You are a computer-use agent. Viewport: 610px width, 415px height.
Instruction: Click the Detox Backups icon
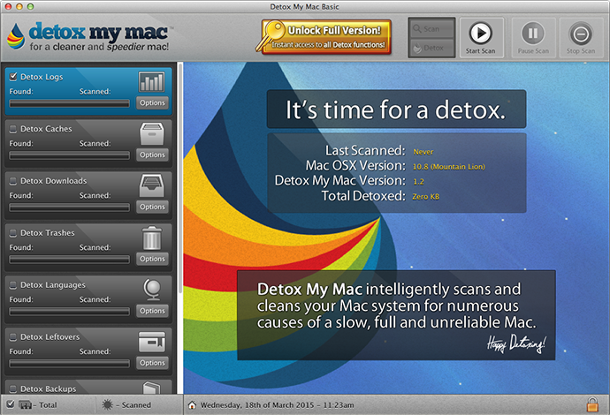coord(151,388)
